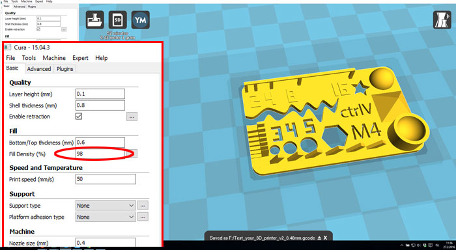Open the '...' button beside Fill Density

tap(132, 154)
